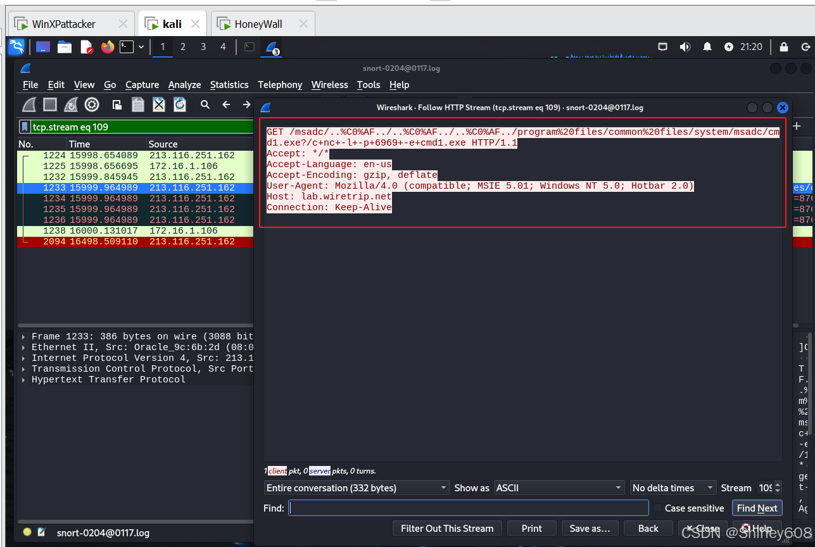Open the file manager from the panel
The height and width of the screenshot is (547, 815).
65,46
